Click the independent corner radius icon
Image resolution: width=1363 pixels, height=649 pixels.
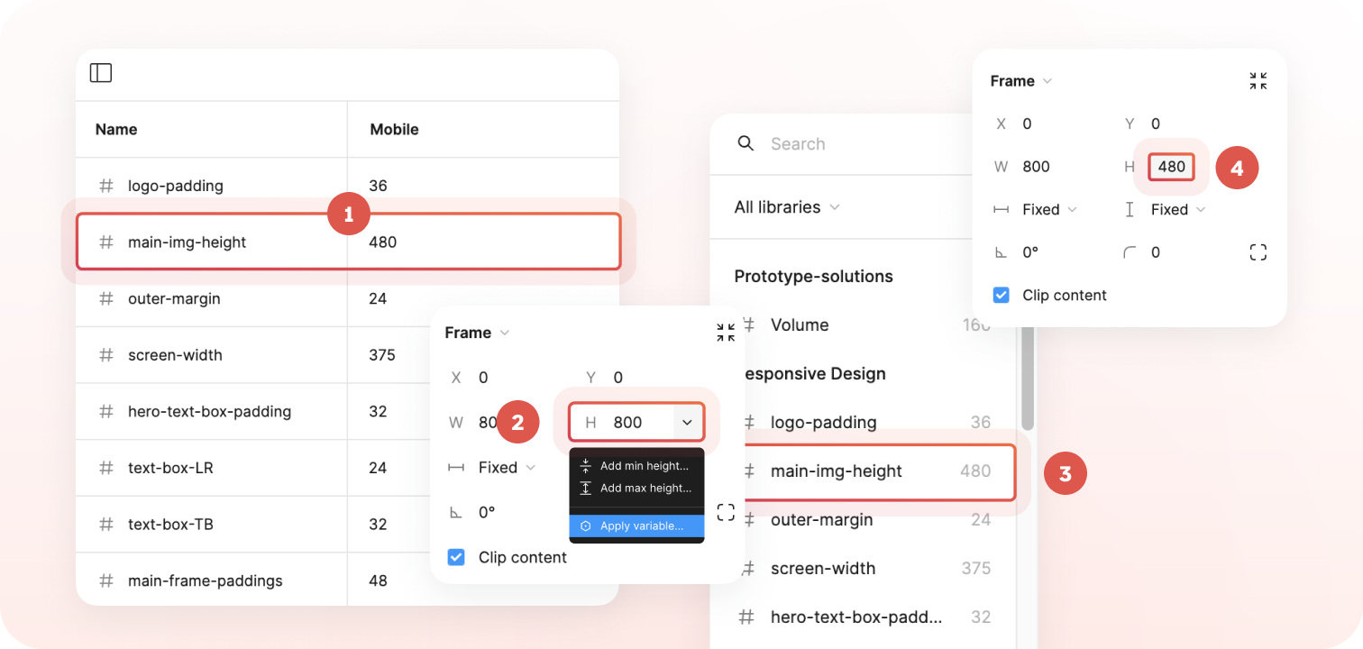[1258, 252]
